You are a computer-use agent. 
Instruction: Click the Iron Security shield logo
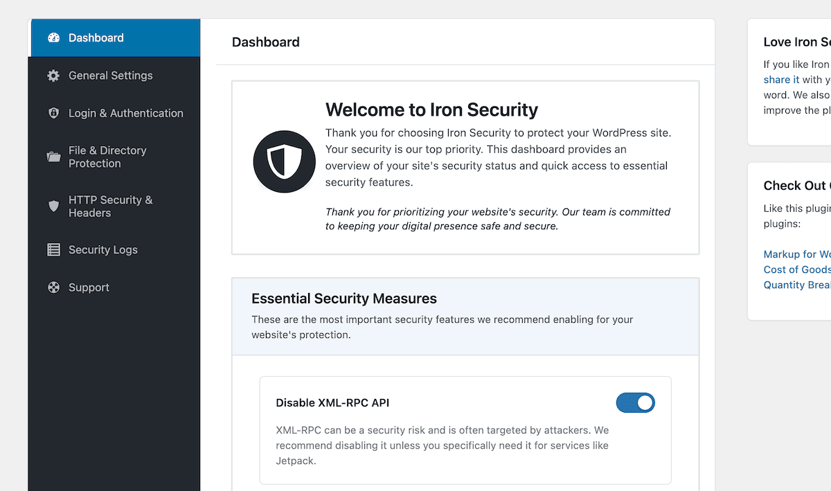pyautogui.click(x=285, y=161)
